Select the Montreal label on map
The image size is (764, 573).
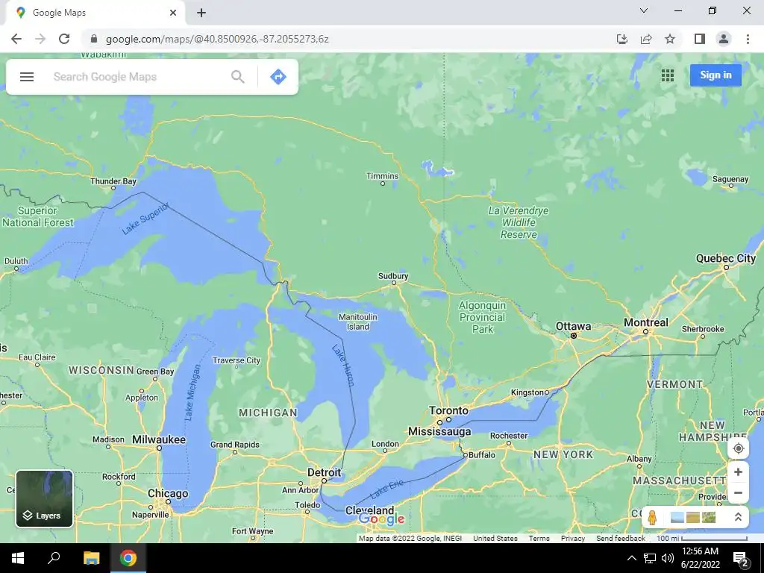click(646, 322)
